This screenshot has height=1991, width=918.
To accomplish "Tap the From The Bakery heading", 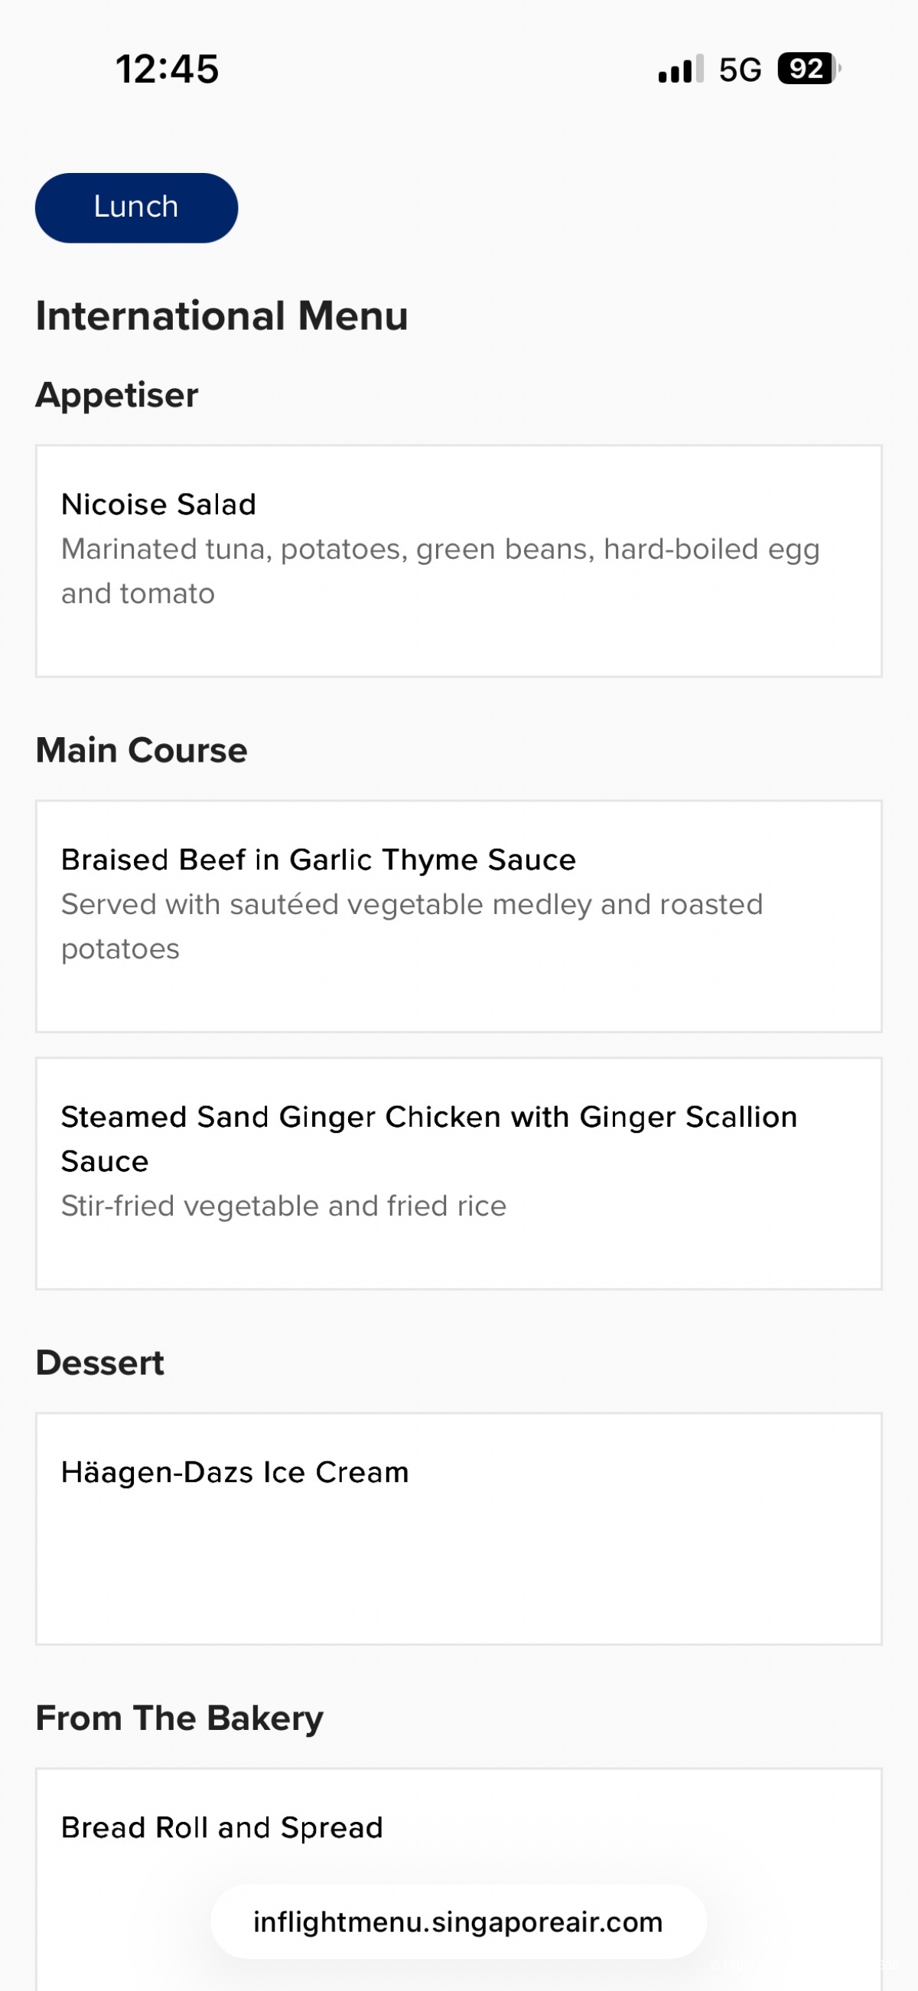I will [179, 1718].
